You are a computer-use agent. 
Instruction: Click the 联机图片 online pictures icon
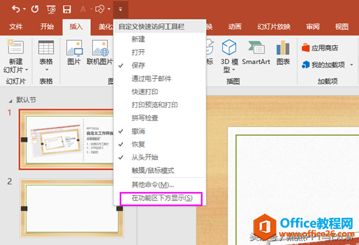point(100,48)
